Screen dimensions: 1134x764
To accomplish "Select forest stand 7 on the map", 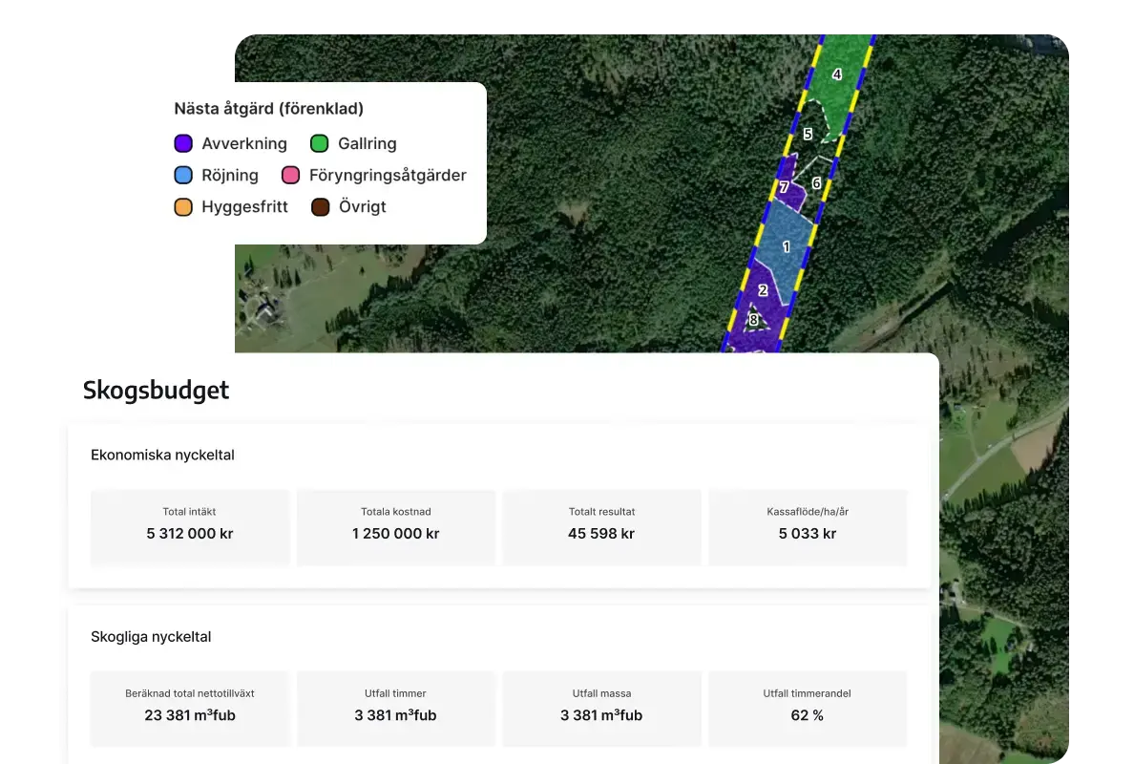I will tap(785, 188).
